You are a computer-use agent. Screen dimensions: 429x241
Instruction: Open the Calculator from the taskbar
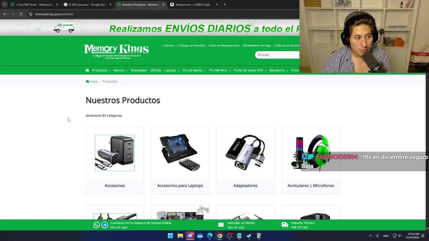[259, 236]
